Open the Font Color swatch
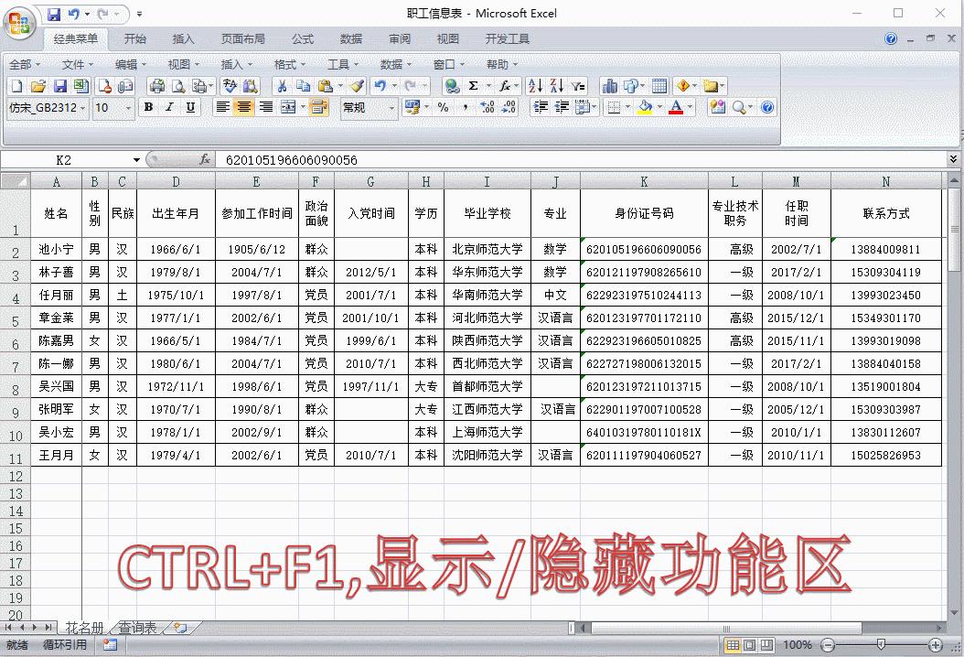Viewport: 964px width, 657px height. tap(677, 107)
